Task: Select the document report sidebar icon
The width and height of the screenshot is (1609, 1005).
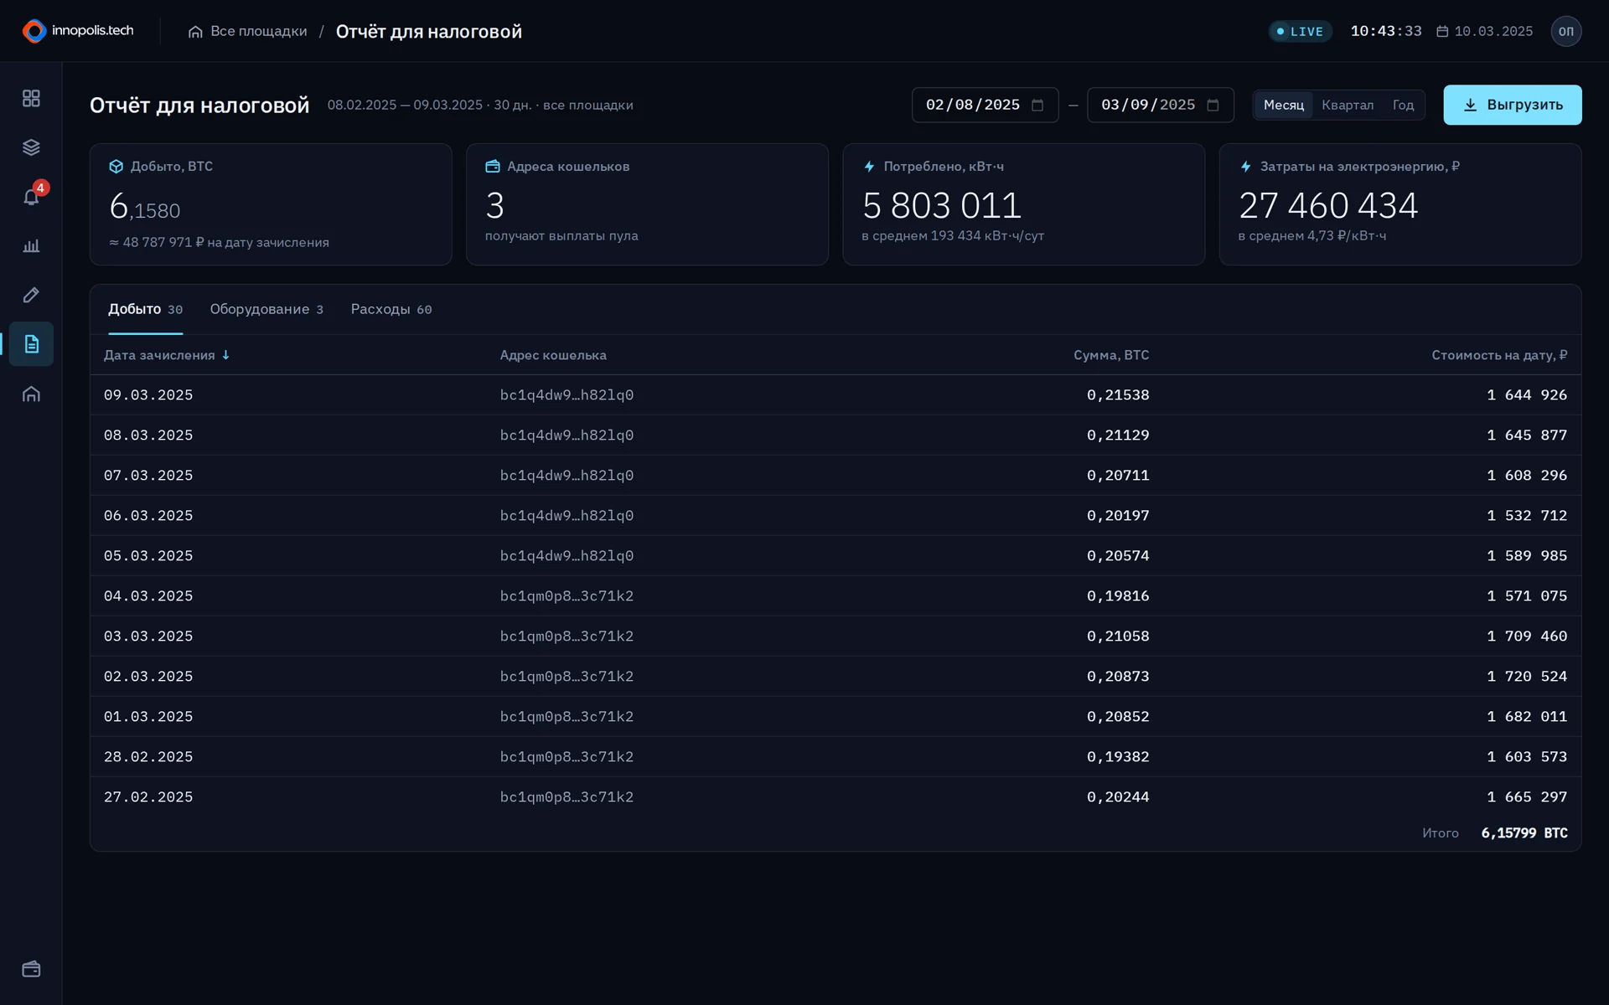Action: point(31,344)
